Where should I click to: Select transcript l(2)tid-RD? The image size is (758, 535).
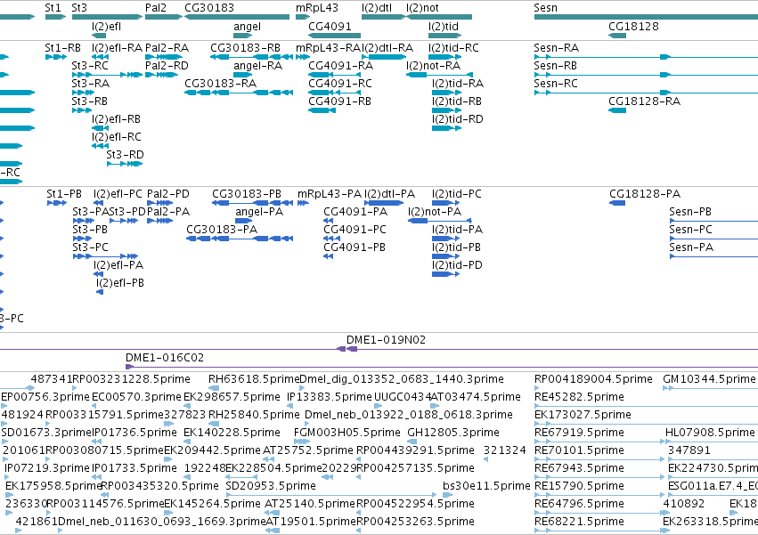[x=457, y=119]
